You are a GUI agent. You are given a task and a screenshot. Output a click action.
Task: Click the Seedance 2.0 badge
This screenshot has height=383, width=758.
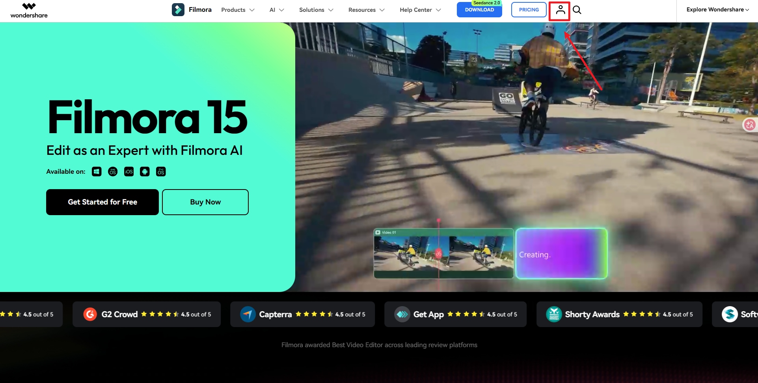[486, 3]
